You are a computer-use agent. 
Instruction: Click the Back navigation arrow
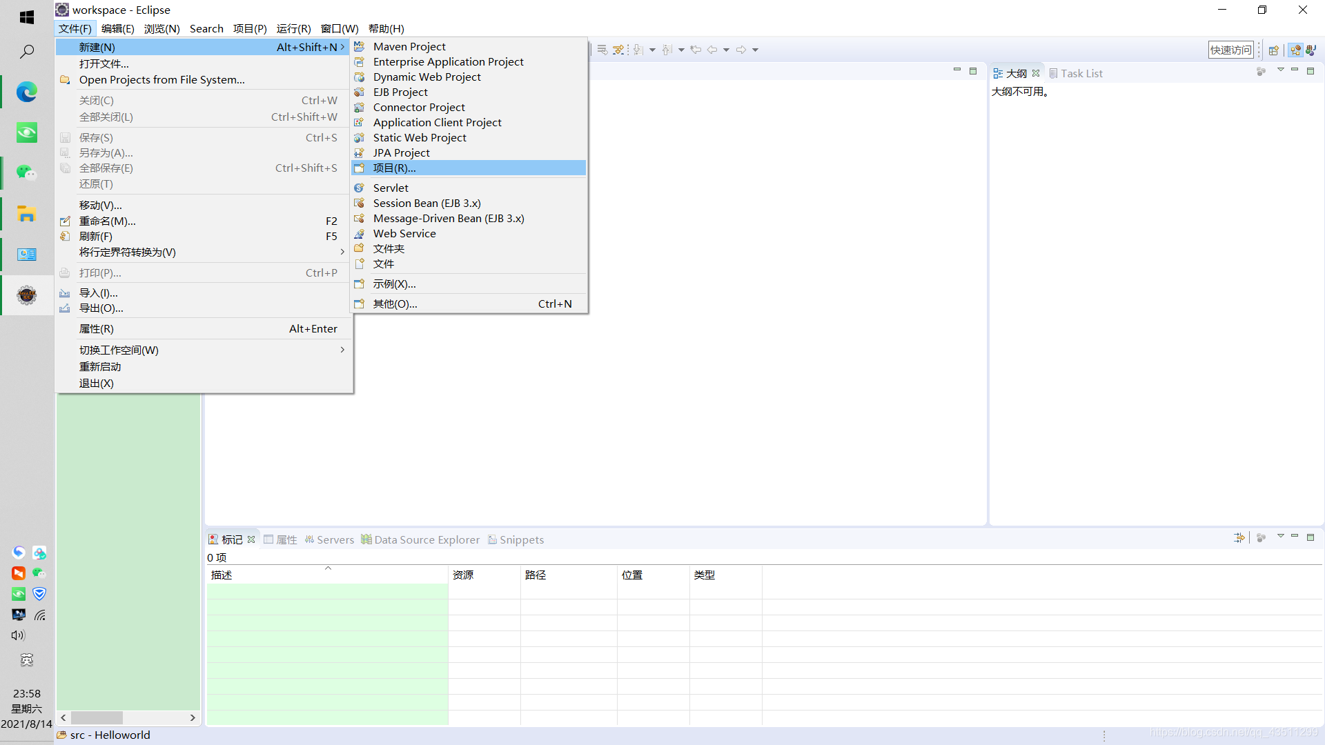click(x=712, y=50)
